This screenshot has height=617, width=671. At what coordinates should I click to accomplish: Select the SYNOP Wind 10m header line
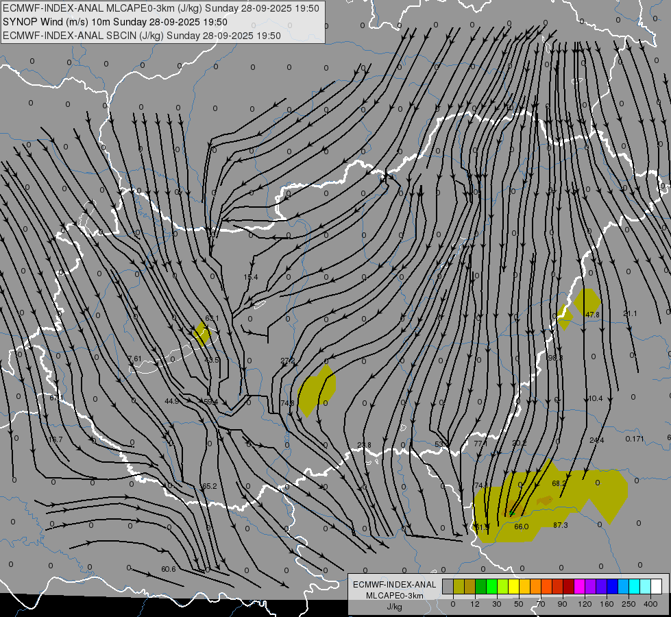pyautogui.click(x=114, y=22)
